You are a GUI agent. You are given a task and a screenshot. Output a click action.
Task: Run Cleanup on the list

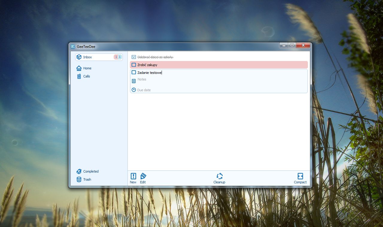coord(219,178)
